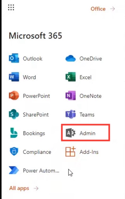Select the Excel text label
125x199 pixels.
[85, 77]
